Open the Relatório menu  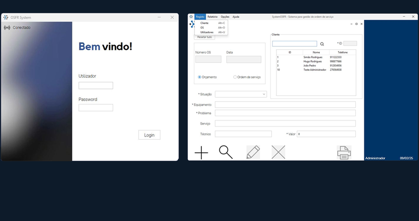tap(212, 17)
